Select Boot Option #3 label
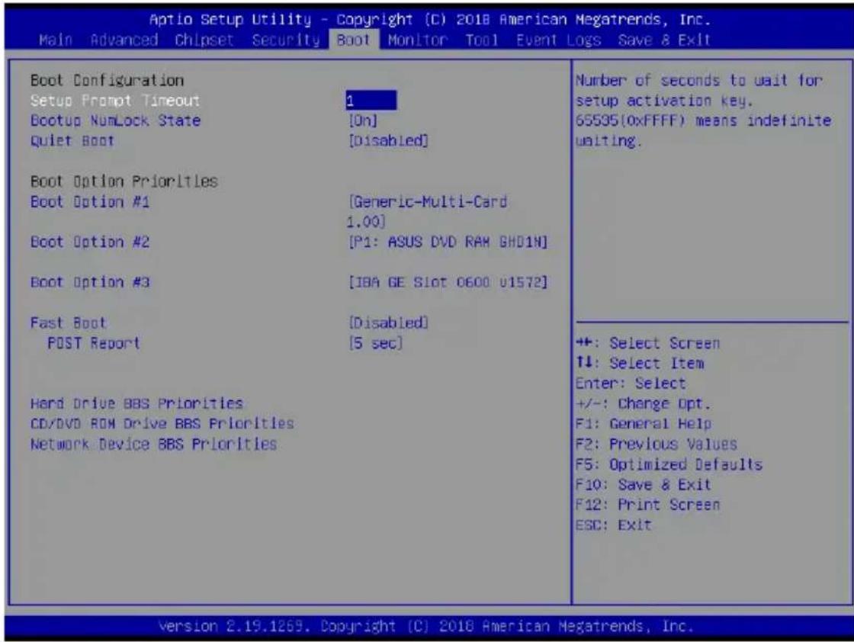 pos(90,282)
